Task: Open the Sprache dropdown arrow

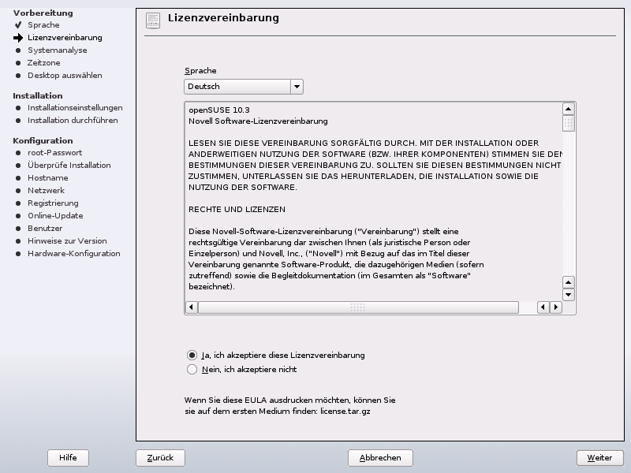Action: 297,87
